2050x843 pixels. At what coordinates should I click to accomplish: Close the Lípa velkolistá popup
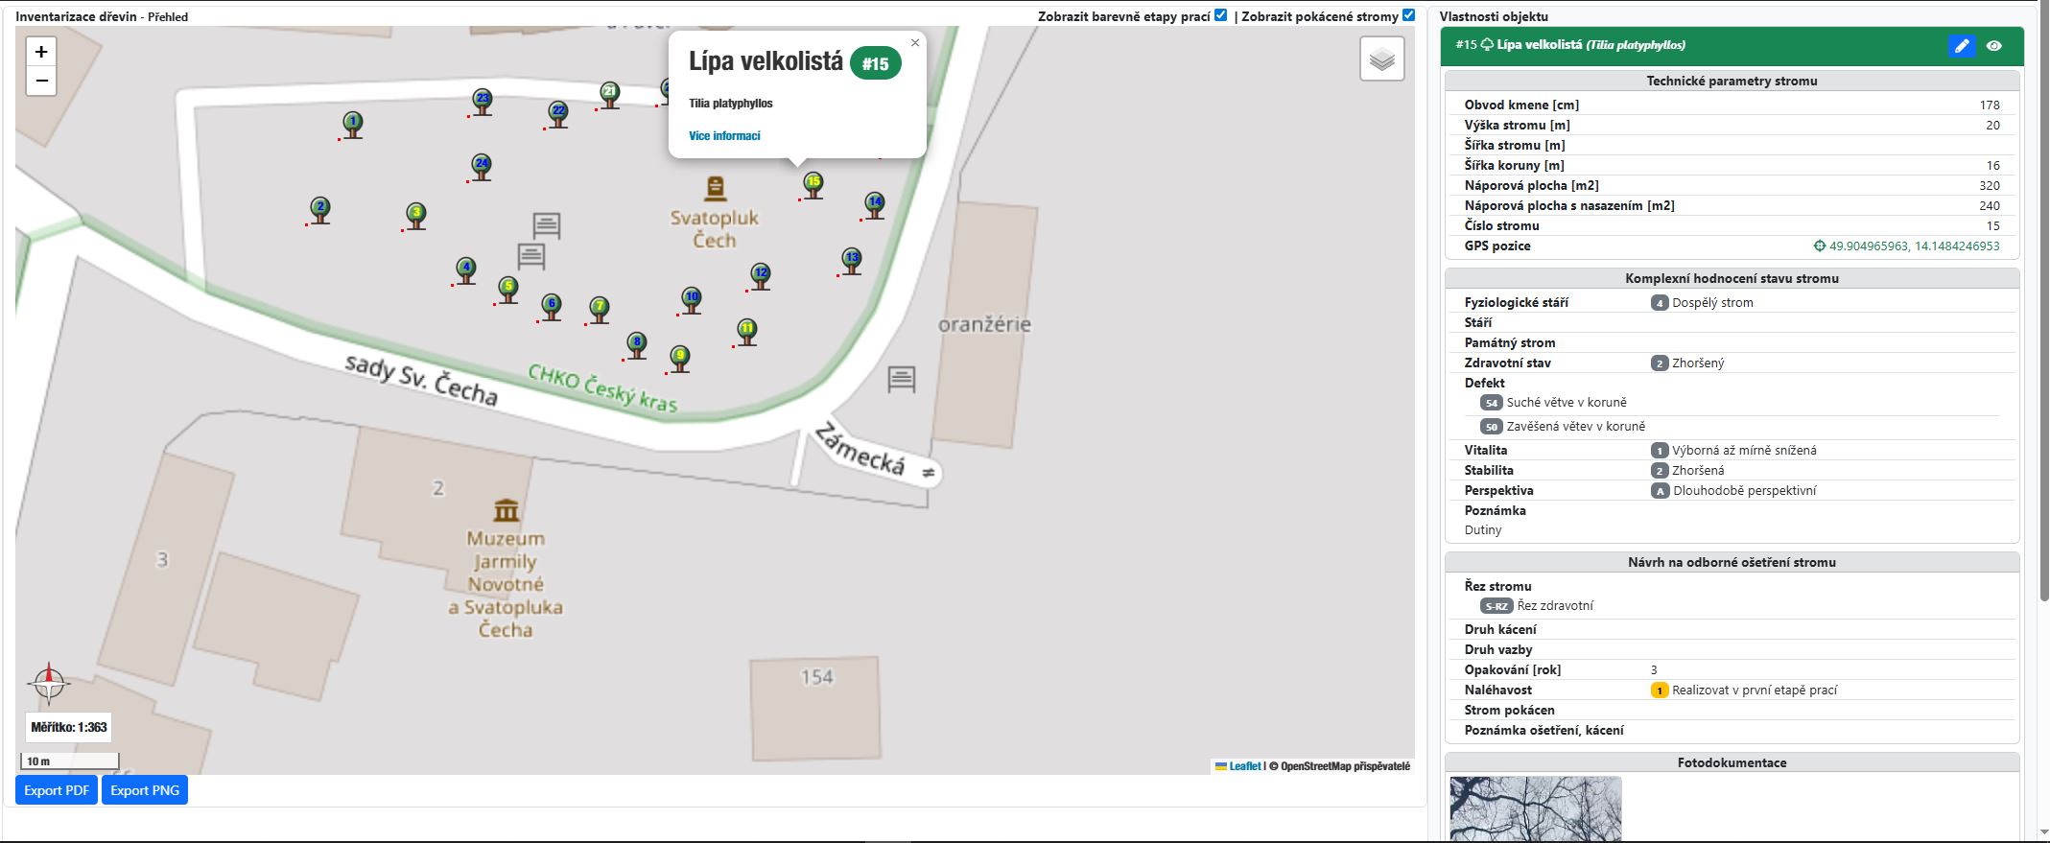[x=915, y=43]
